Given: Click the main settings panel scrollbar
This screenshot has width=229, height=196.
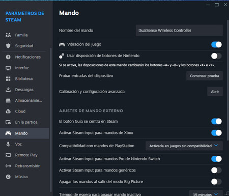Looking at the screenshot, I should [x=227, y=80].
